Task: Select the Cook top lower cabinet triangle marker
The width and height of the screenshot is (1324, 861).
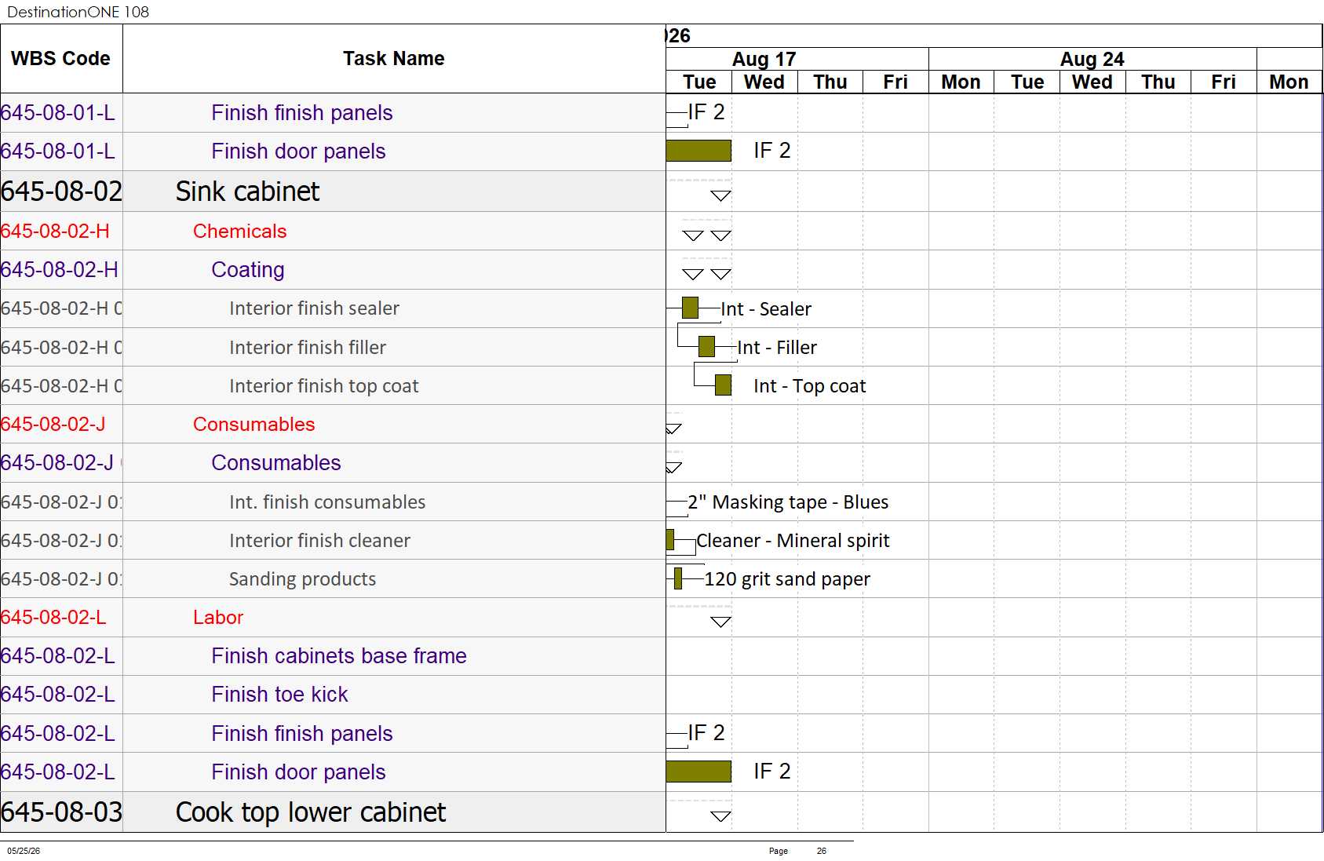Action: [720, 816]
